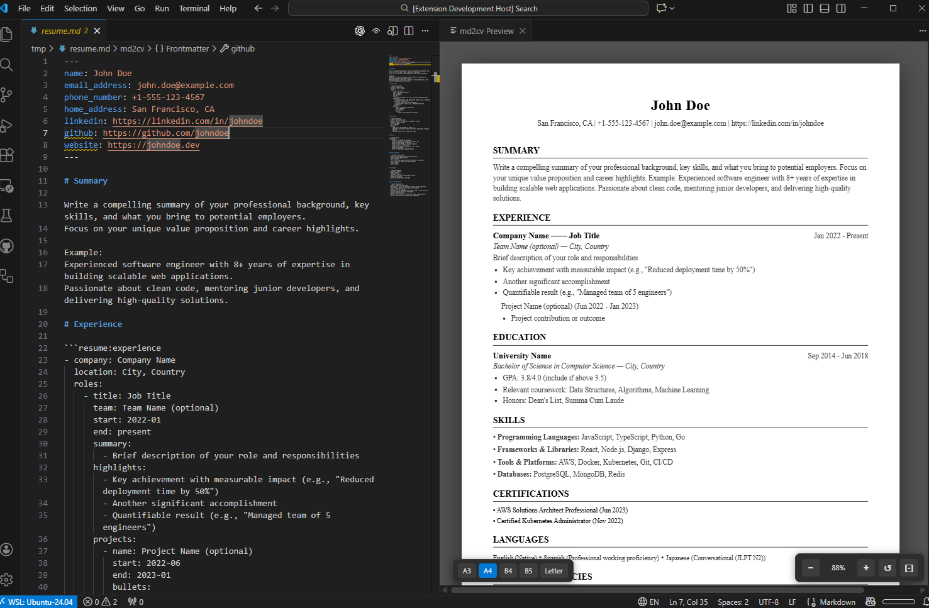This screenshot has height=608, width=929.
Task: Open Copilot chat dropdown chevron in title bar
Action: 672,8
